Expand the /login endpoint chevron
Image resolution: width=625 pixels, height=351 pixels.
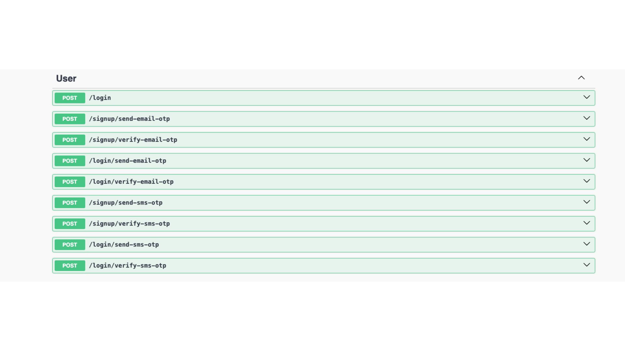pyautogui.click(x=587, y=97)
